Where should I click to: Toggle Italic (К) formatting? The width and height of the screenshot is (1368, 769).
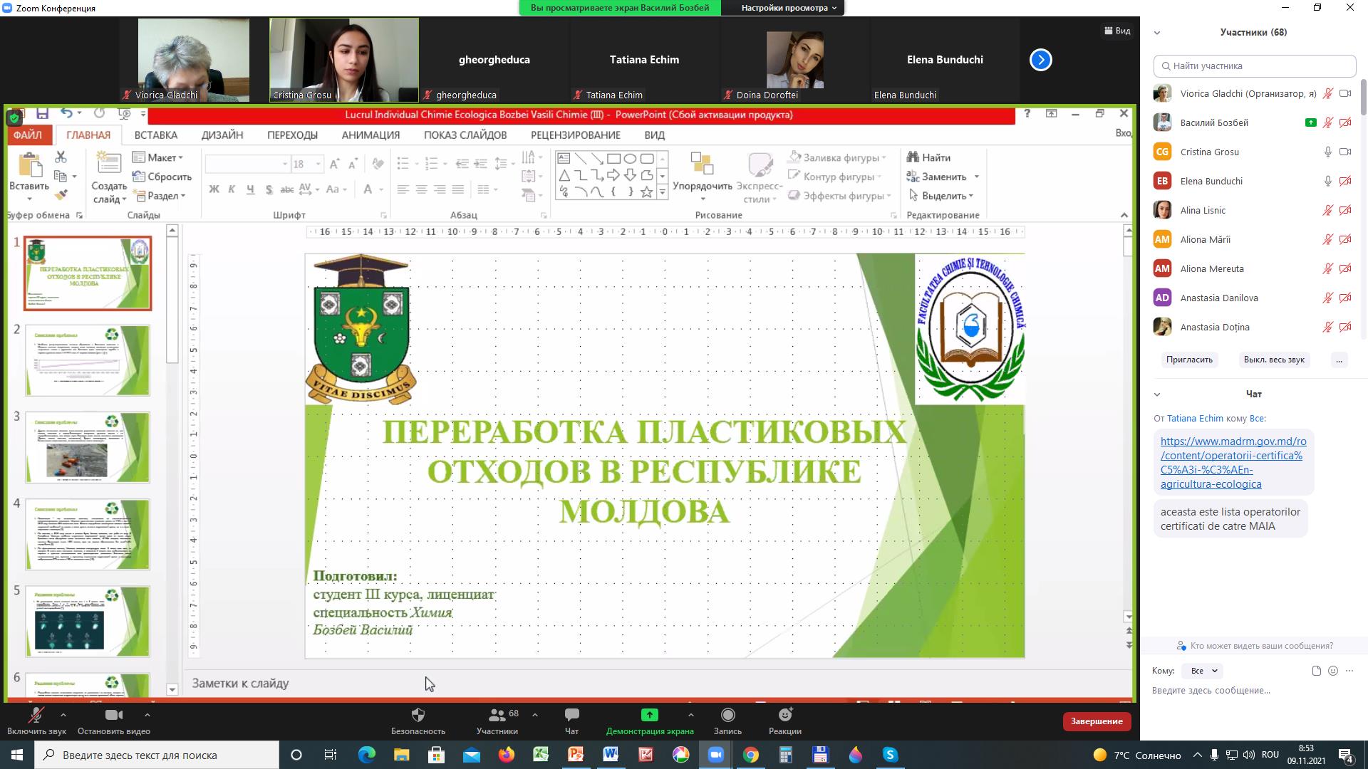tap(232, 189)
